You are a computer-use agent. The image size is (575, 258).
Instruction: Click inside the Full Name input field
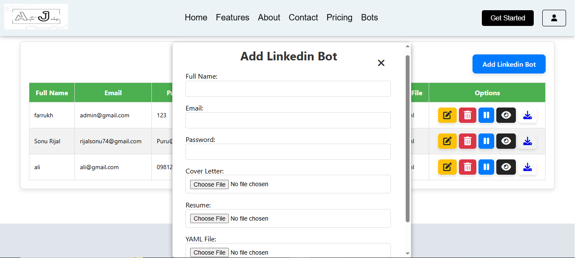(288, 89)
